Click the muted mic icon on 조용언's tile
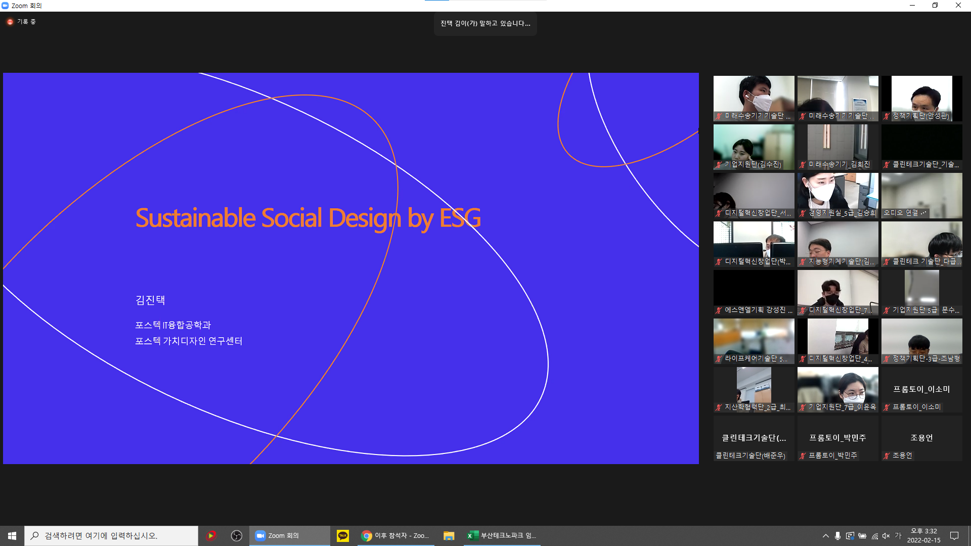 pos(887,456)
